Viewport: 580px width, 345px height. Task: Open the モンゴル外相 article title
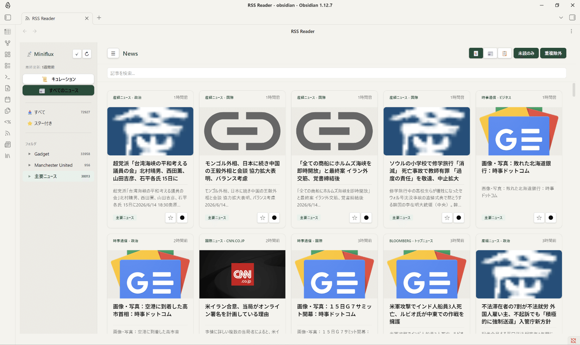click(x=242, y=171)
